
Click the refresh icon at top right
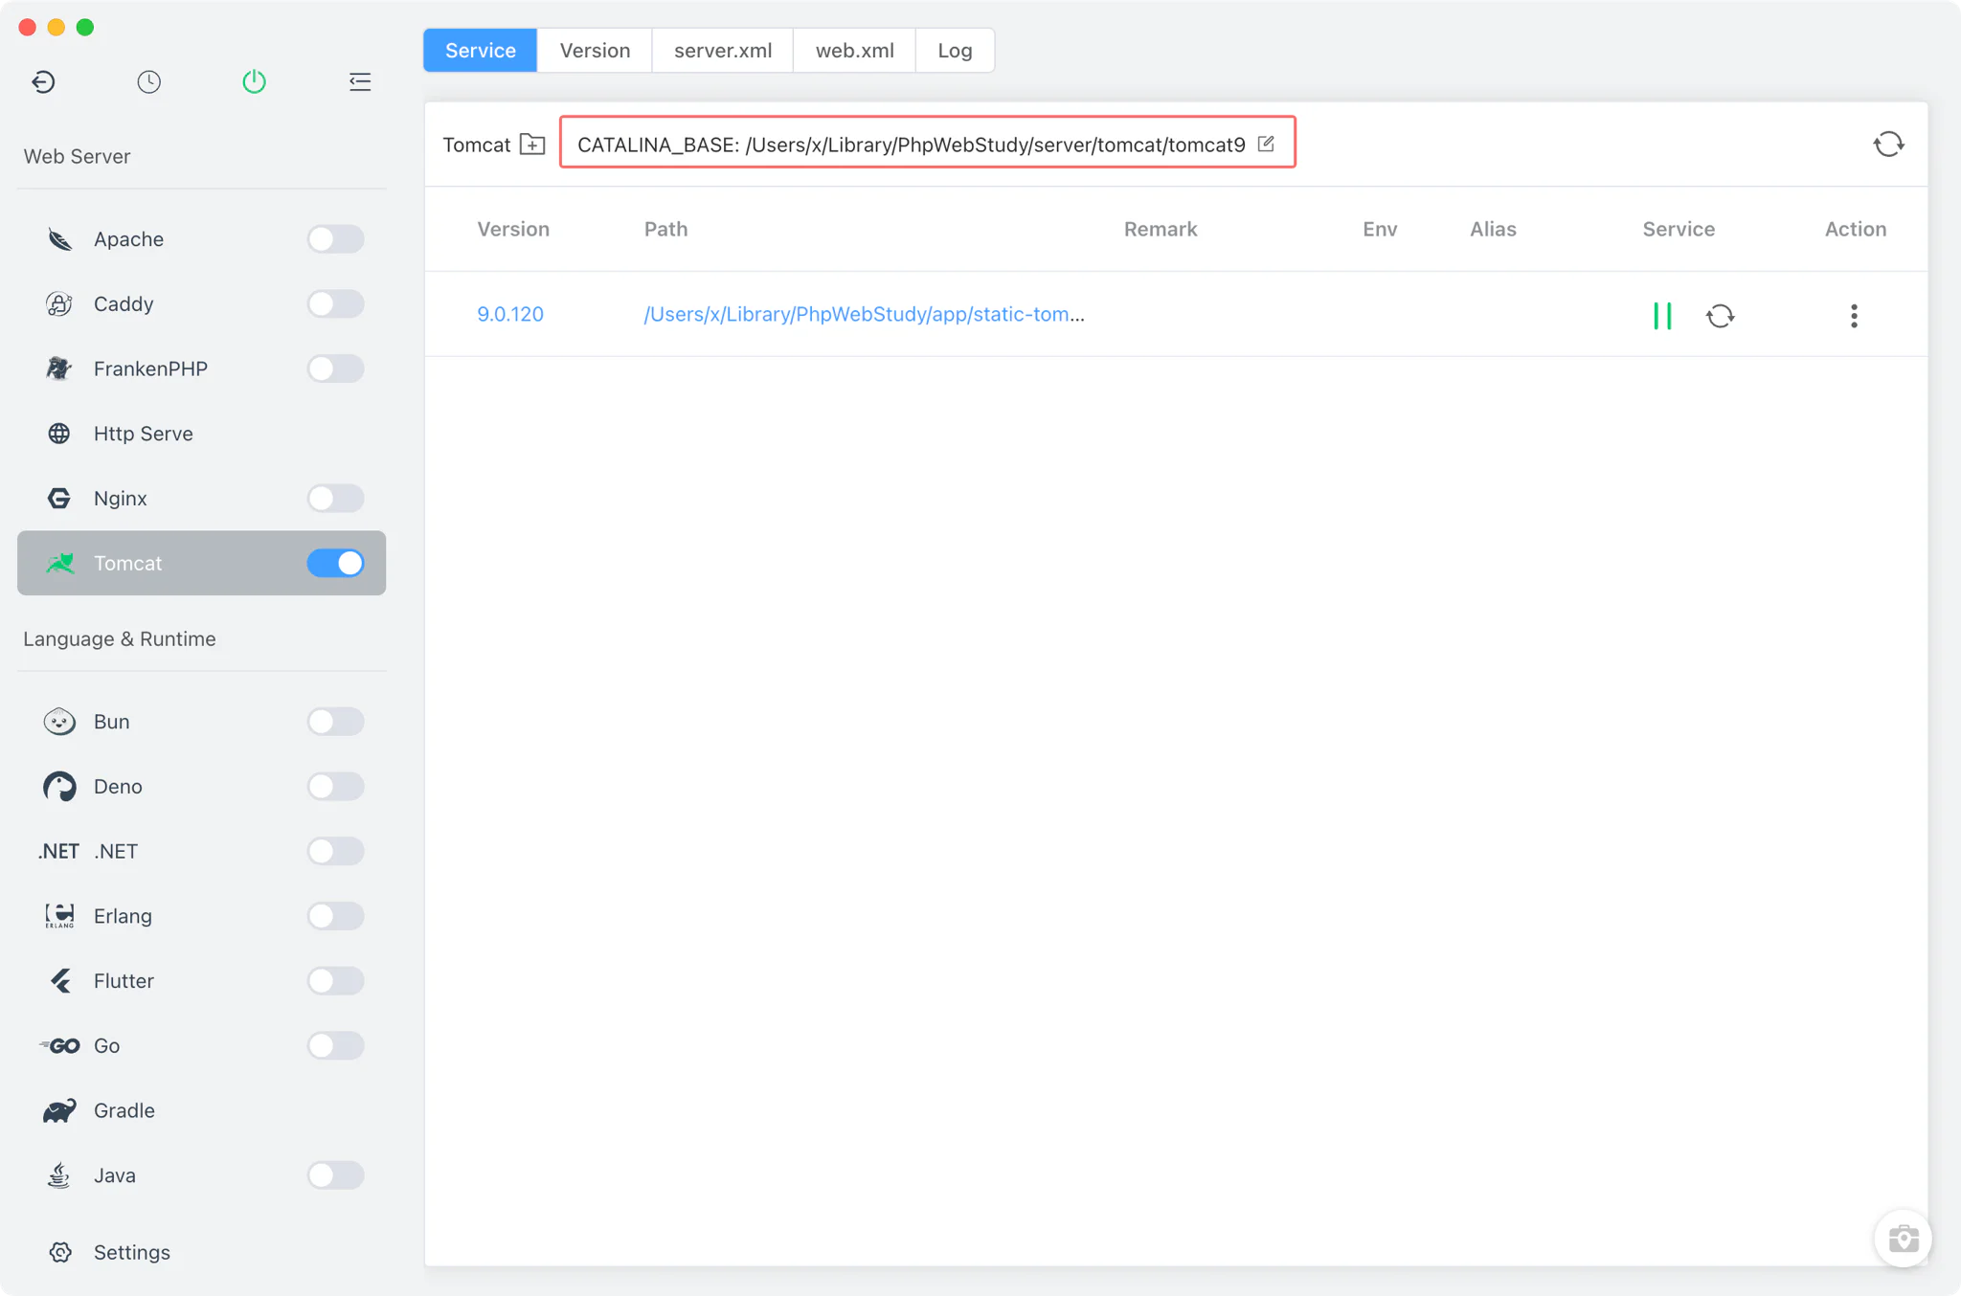coord(1888,145)
